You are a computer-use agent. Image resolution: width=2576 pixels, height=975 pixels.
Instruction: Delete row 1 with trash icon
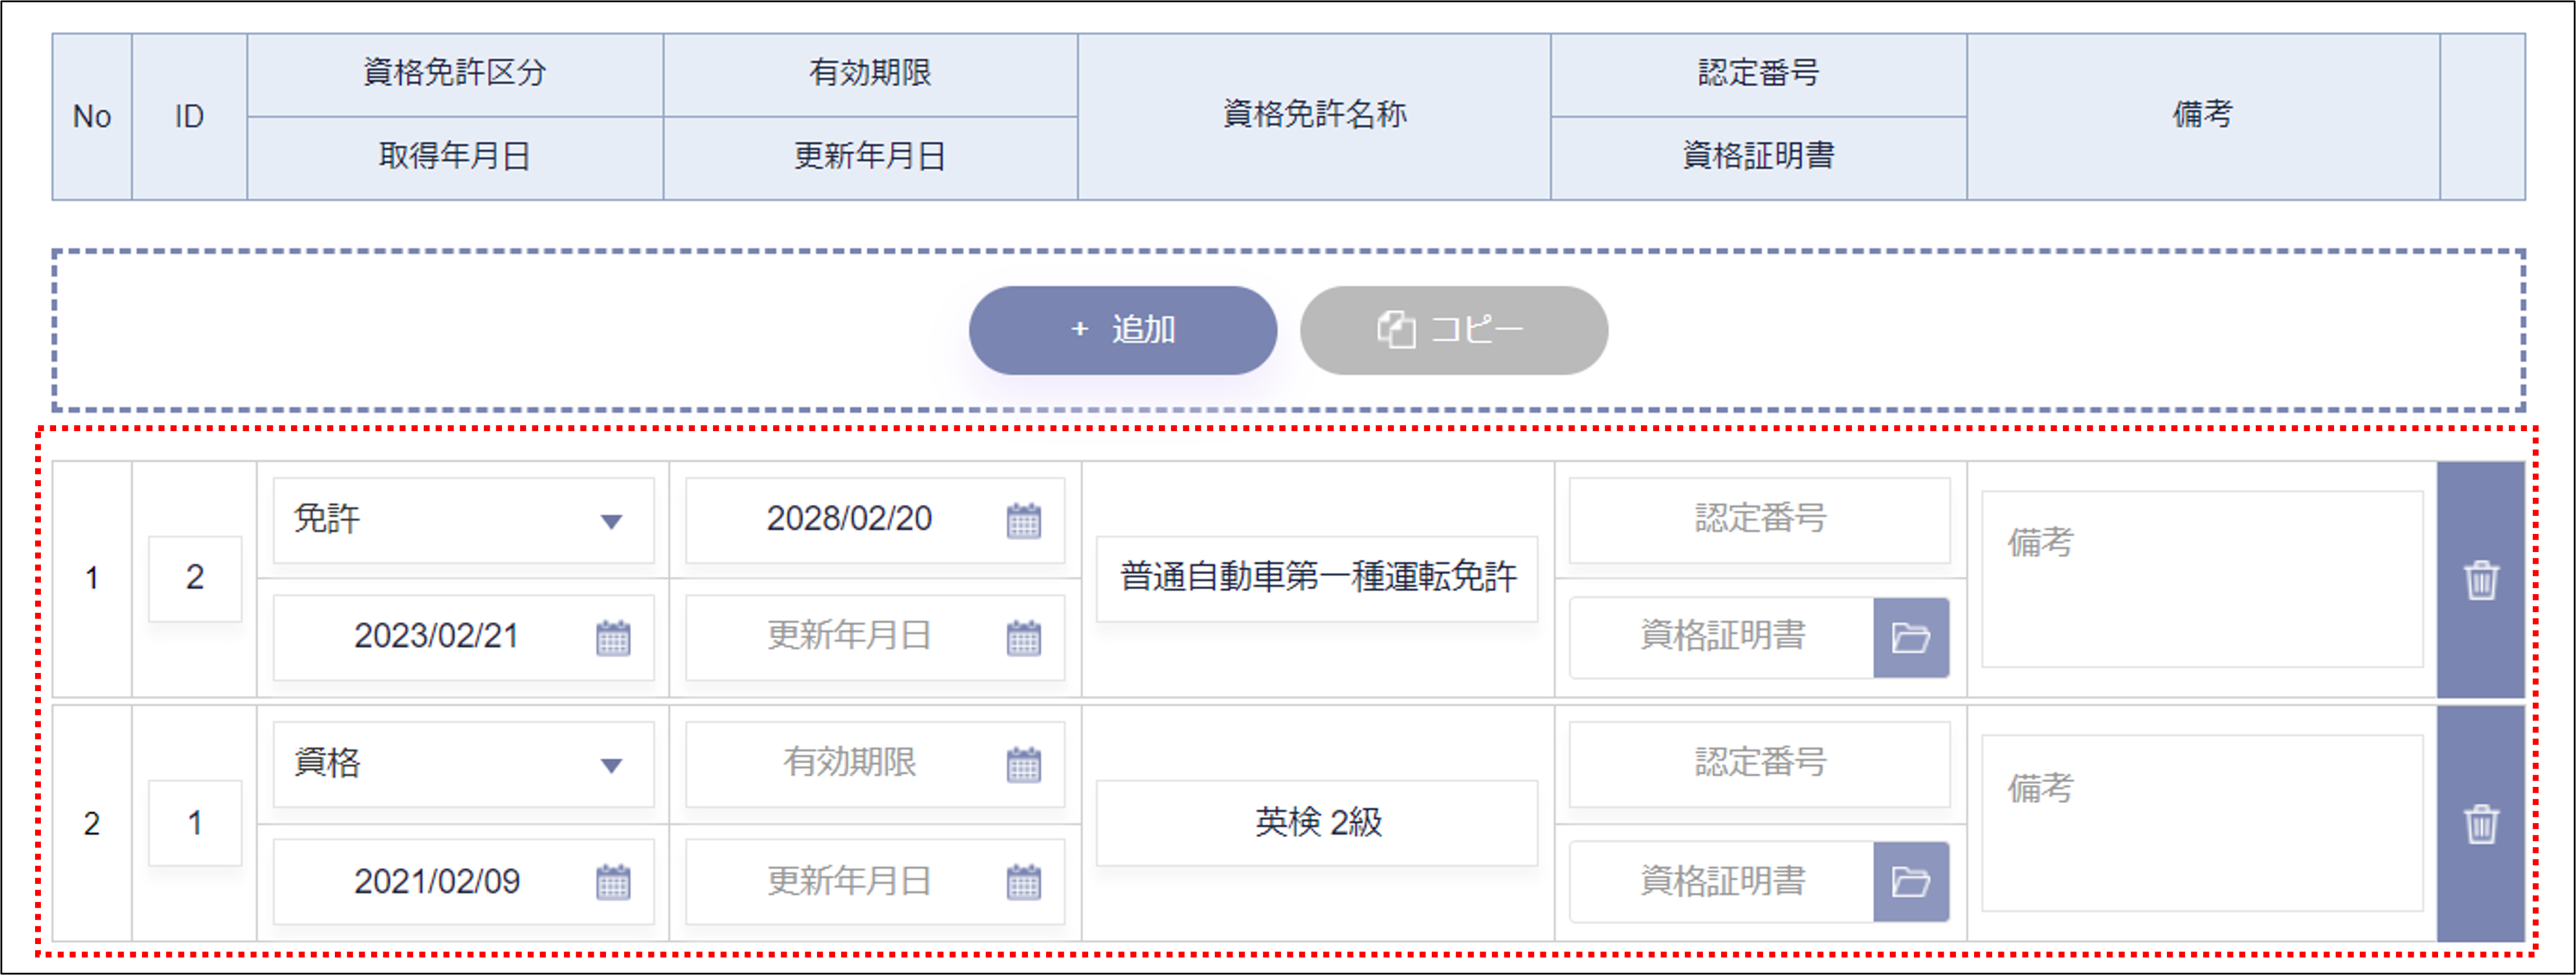click(x=2480, y=579)
